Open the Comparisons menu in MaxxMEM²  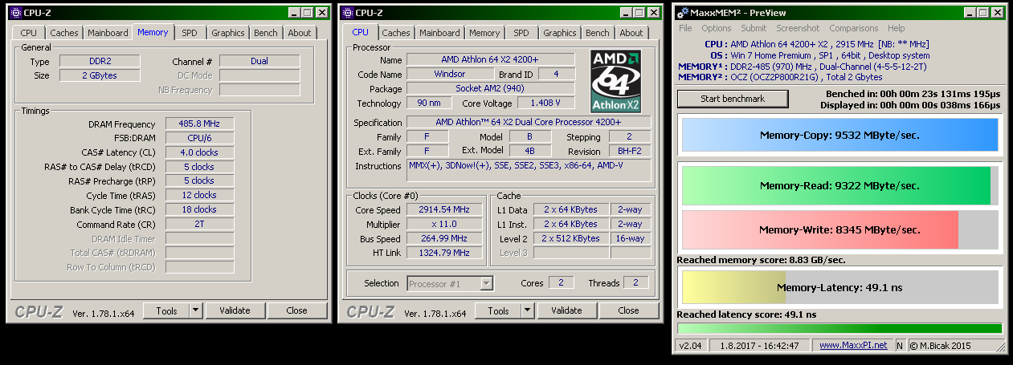pyautogui.click(x=854, y=28)
